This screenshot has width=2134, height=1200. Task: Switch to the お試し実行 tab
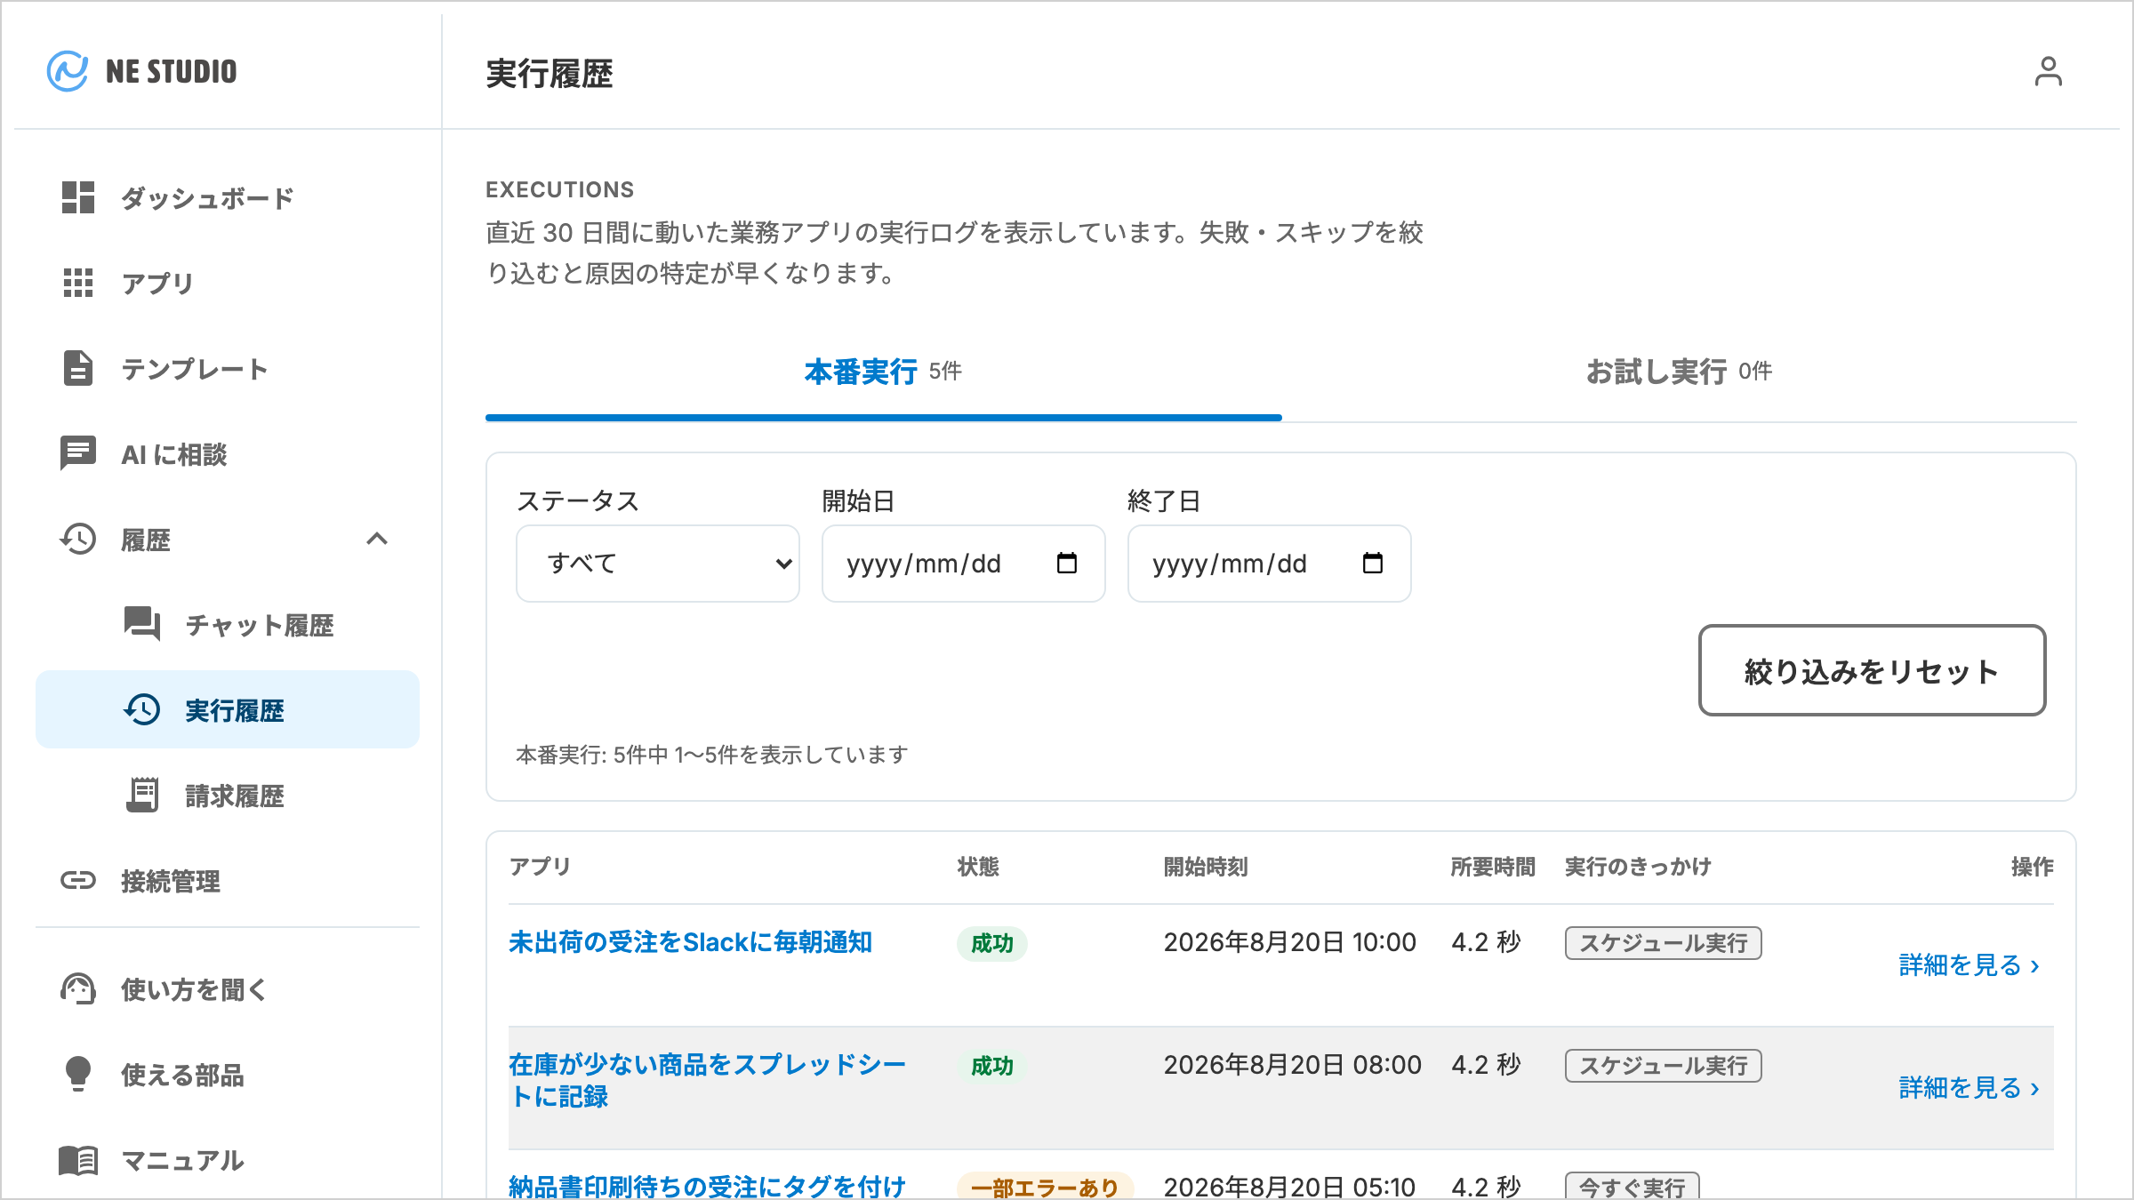coord(1679,372)
